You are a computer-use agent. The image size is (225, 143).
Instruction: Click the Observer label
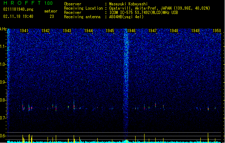(73, 4)
